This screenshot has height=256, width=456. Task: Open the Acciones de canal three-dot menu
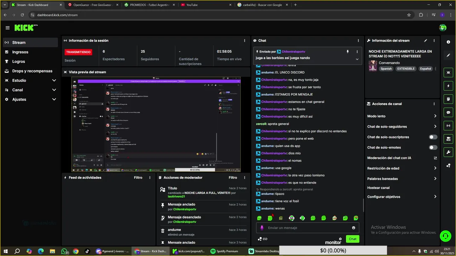[x=434, y=104]
